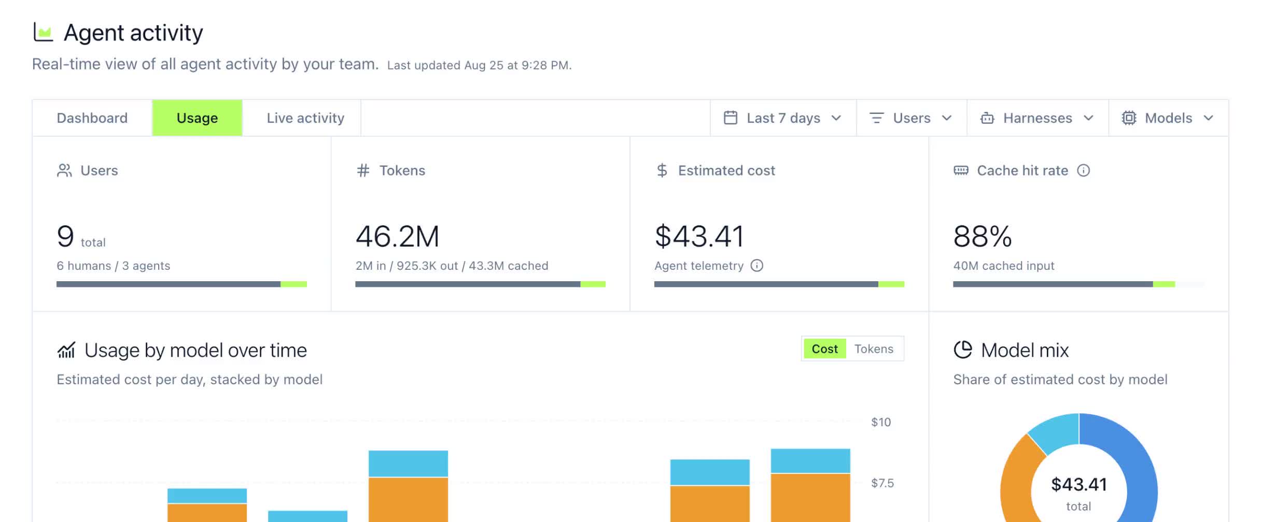
Task: Click the $43.41 estimated cost value
Action: (699, 237)
